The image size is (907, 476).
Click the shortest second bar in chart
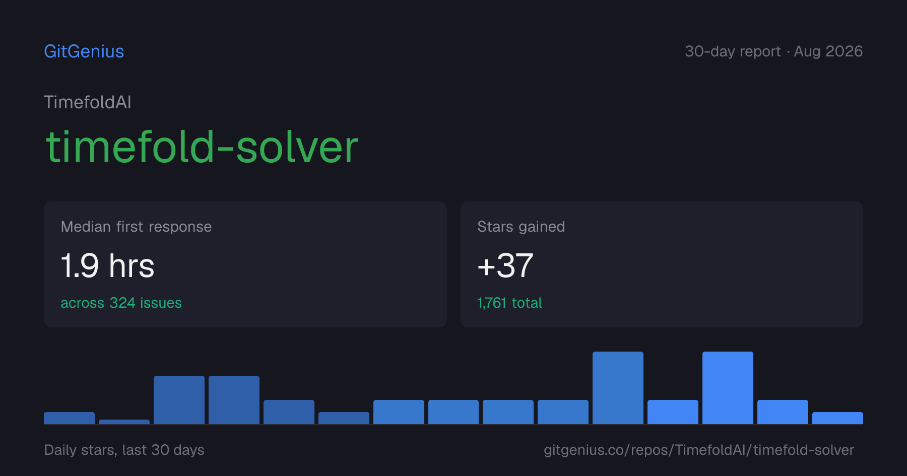click(x=124, y=422)
